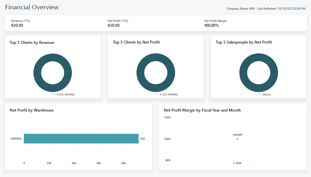Click the Top 5 Clients by Revenue donut ring
The height and width of the screenshot is (177, 311).
coord(37,73)
